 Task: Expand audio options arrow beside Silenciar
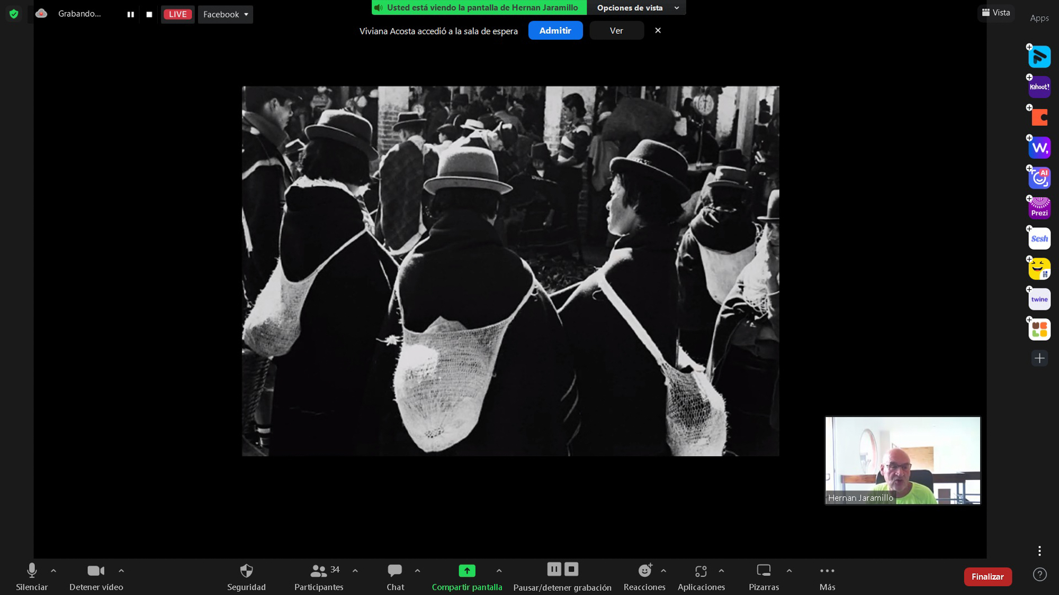[x=53, y=571]
